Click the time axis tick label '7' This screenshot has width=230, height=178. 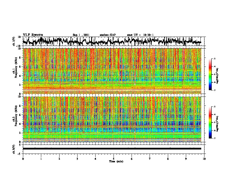pos(150,159)
